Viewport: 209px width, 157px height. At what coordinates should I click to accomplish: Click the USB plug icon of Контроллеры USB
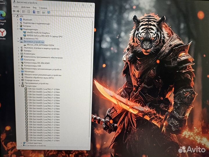(x=22, y=65)
